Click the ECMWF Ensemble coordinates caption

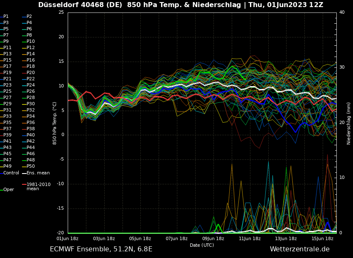101,249
